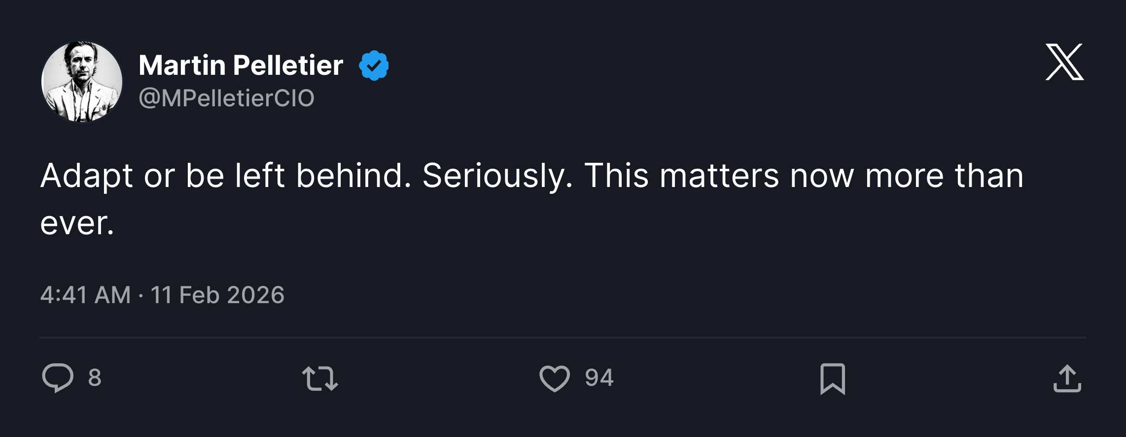The width and height of the screenshot is (1126, 437).
Task: Click the display name Martin Pelletier
Action: 241,63
